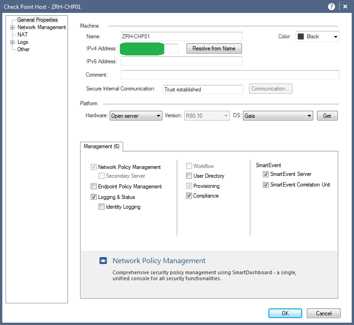Close the Check Point Host dialog

pyautogui.click(x=345, y=7)
